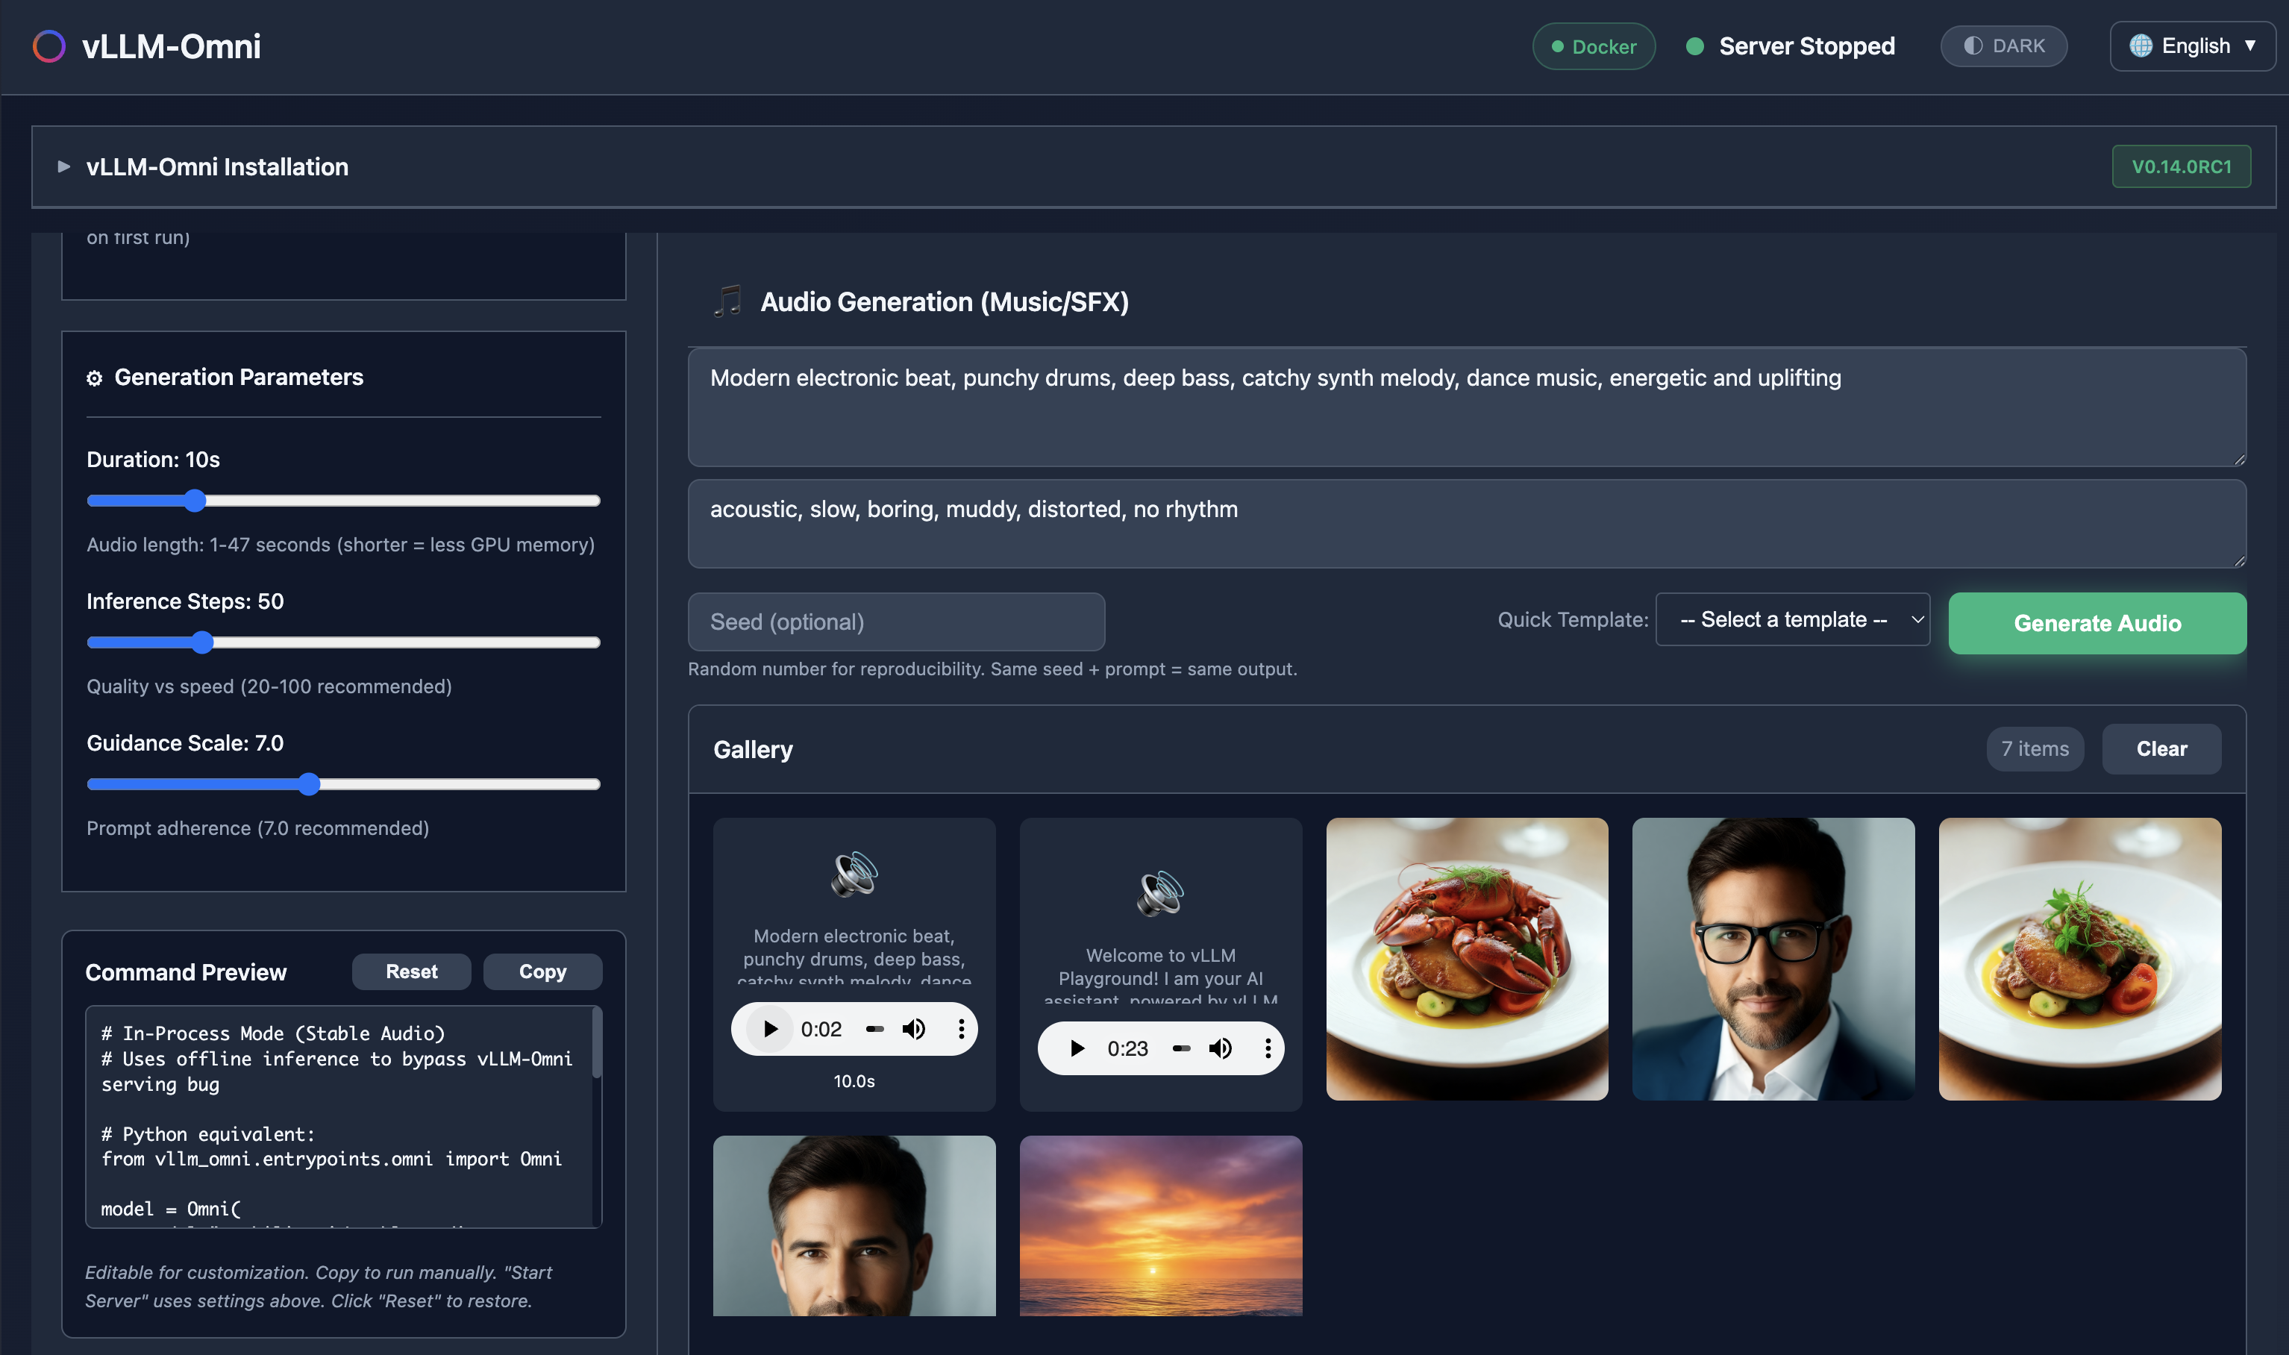Play the Modern electronic beat audio clip

tap(770, 1029)
